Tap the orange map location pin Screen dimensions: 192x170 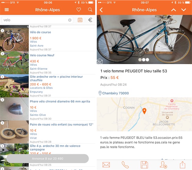click(144, 111)
